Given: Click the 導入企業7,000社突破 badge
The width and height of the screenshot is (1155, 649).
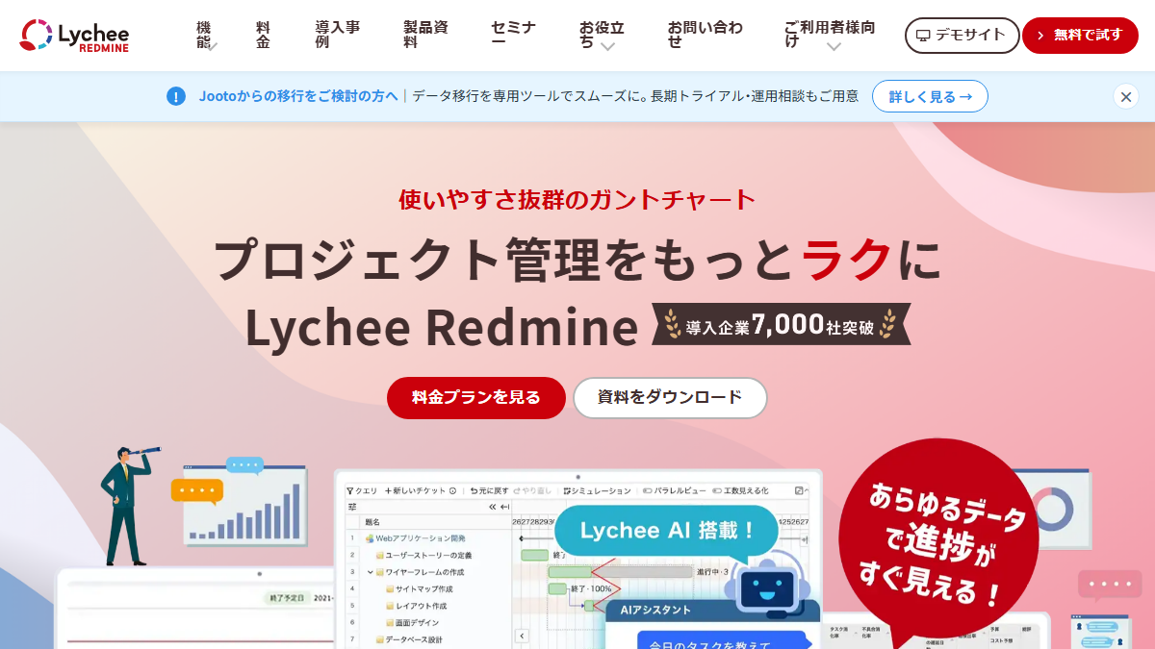Looking at the screenshot, I should pyautogui.click(x=781, y=325).
